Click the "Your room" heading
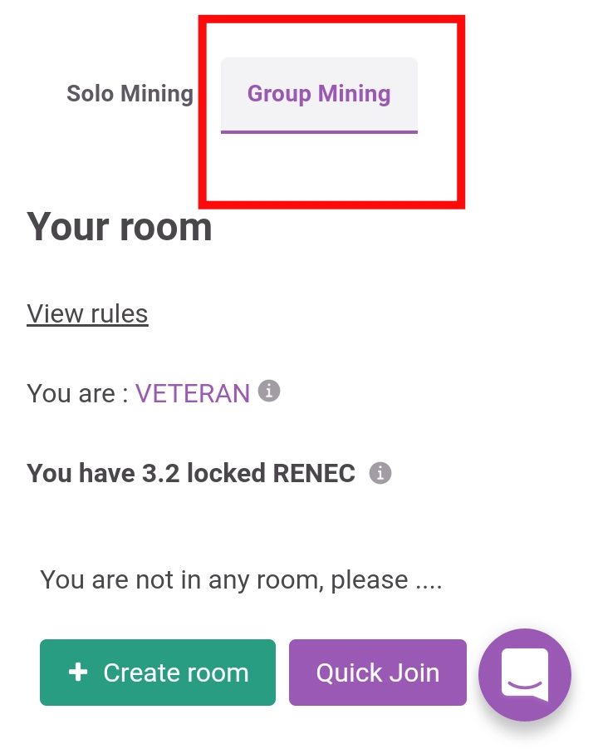Viewport: 598px width, 749px height. [x=120, y=226]
